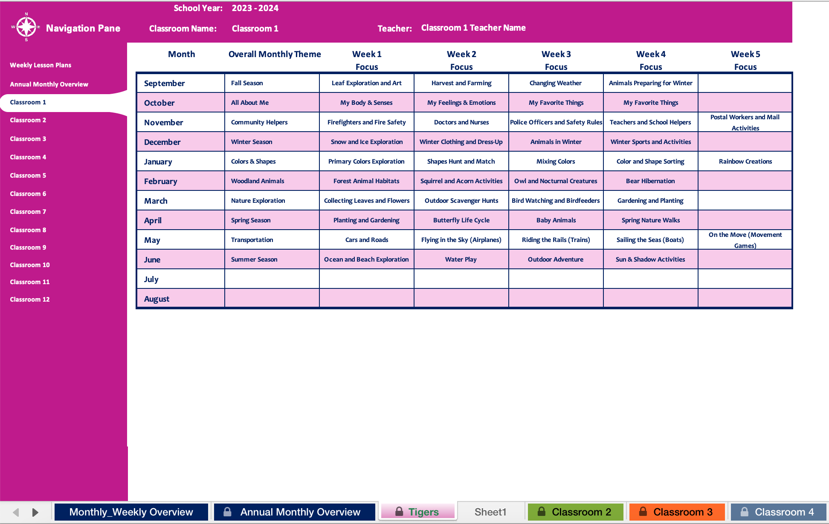Open Classroom 12 from navigation pane
Viewport: 829px width, 524px height.
[30, 299]
